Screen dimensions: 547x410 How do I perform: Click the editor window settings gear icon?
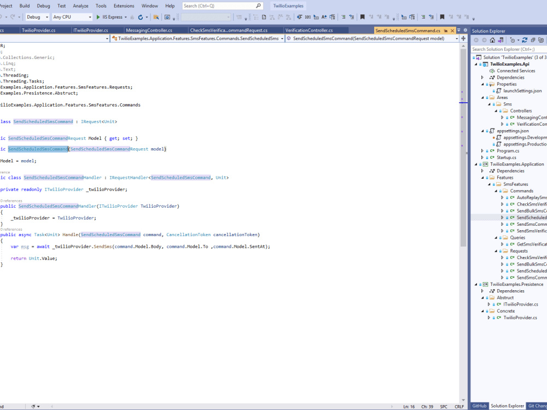pos(465,30)
